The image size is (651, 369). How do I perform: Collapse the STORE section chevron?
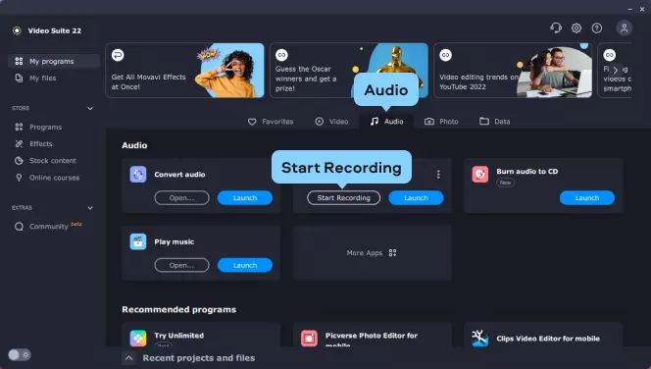[x=90, y=109]
